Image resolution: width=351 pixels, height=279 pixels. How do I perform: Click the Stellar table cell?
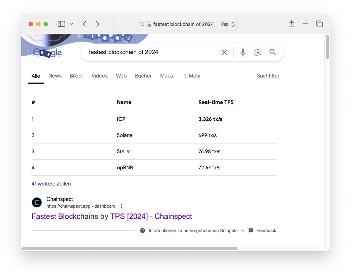[x=124, y=151]
